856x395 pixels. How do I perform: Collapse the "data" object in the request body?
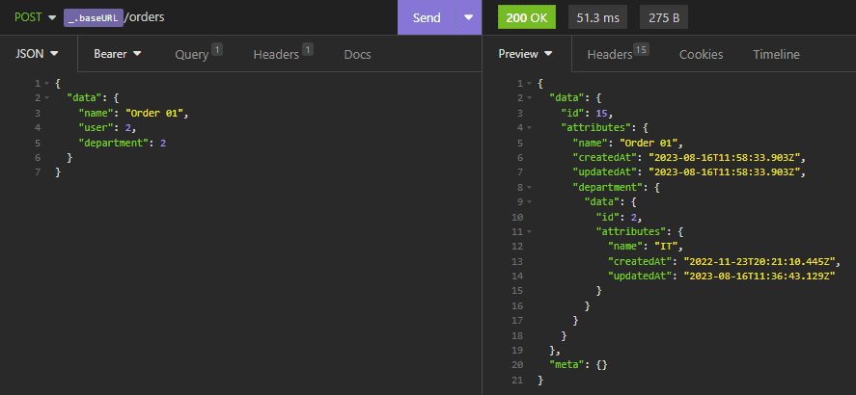coord(47,98)
